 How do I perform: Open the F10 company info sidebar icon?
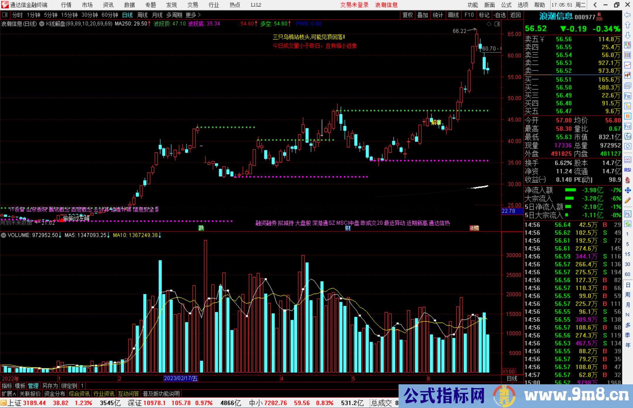[x=627, y=96]
